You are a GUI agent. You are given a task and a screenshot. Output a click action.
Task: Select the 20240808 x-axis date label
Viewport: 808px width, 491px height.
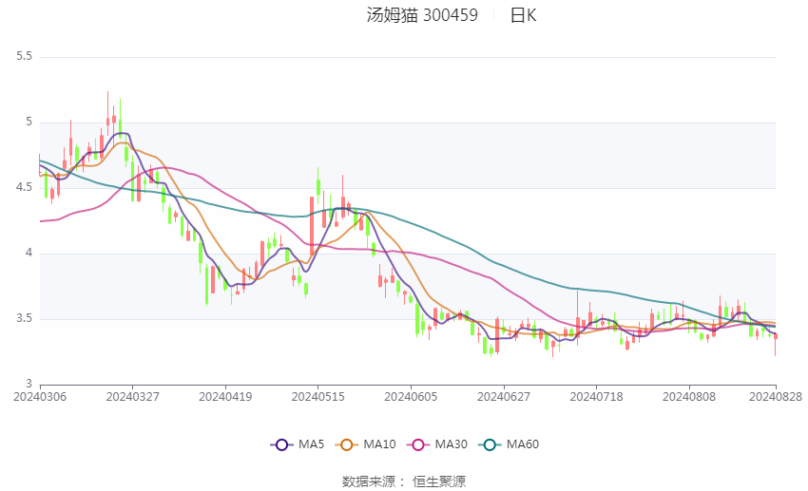pos(689,397)
